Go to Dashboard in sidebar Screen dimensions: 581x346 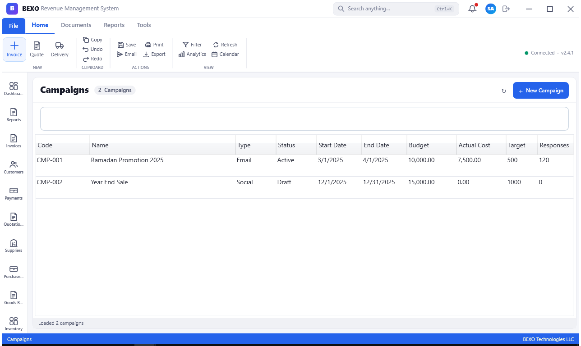pyautogui.click(x=14, y=89)
